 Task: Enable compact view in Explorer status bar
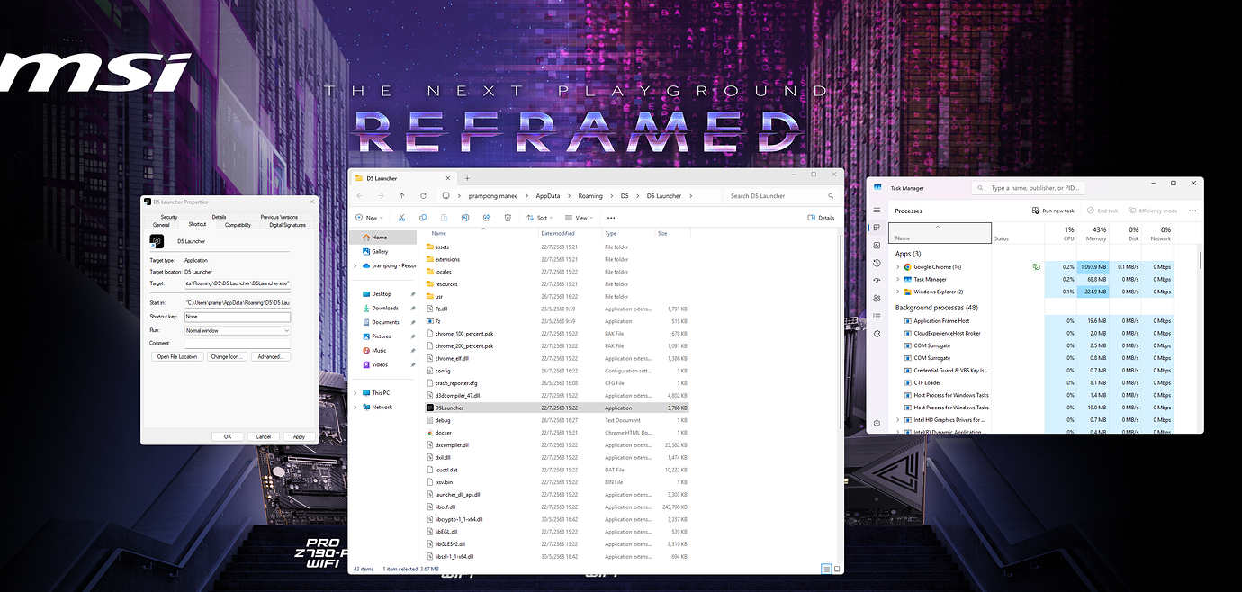coord(824,569)
